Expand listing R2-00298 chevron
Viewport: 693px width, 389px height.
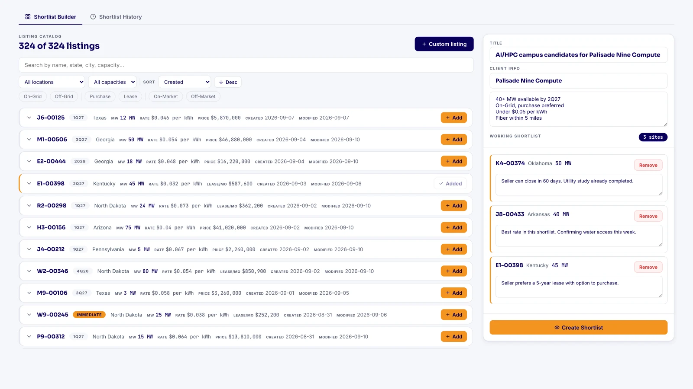pyautogui.click(x=29, y=206)
